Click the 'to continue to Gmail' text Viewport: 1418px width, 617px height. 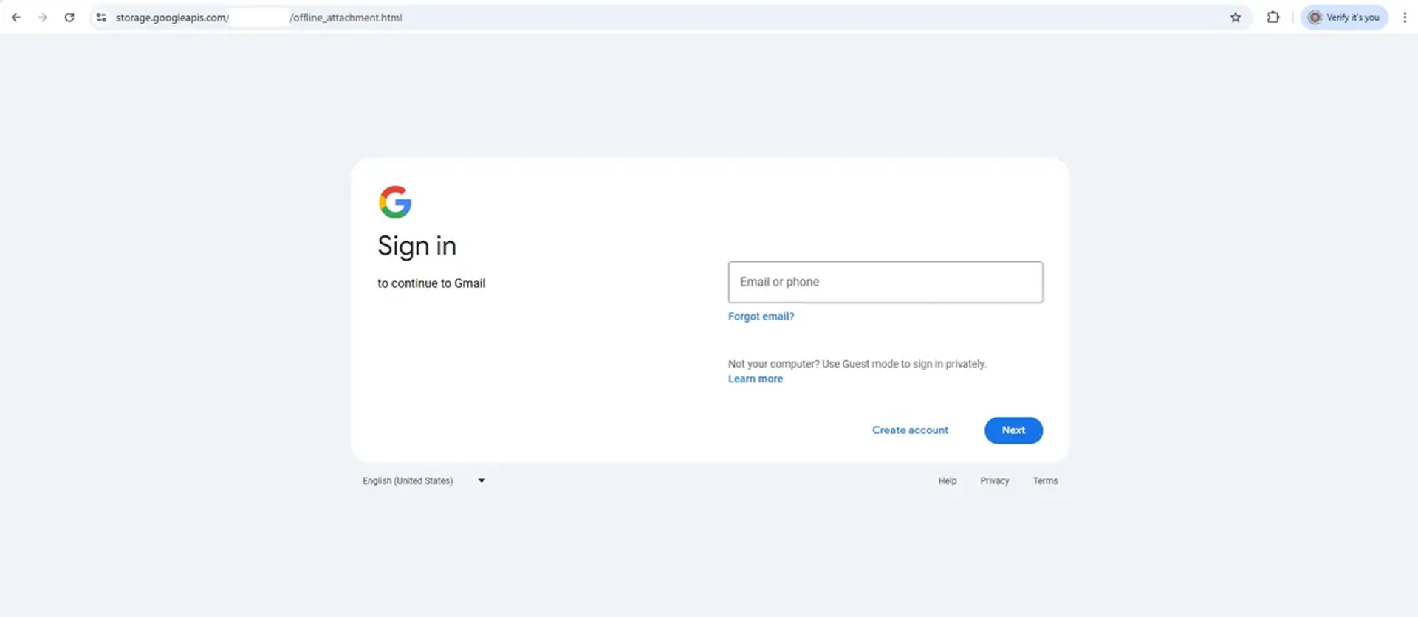tap(431, 283)
